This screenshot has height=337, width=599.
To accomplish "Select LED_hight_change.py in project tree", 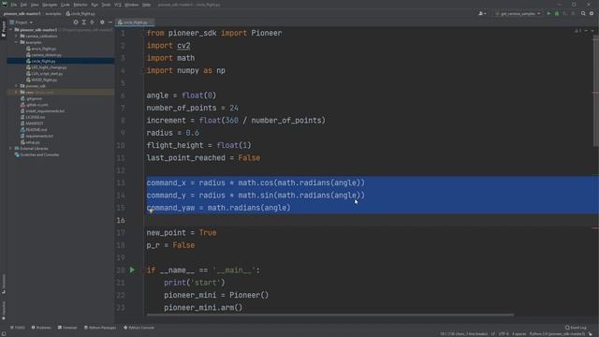I will 47,67.
